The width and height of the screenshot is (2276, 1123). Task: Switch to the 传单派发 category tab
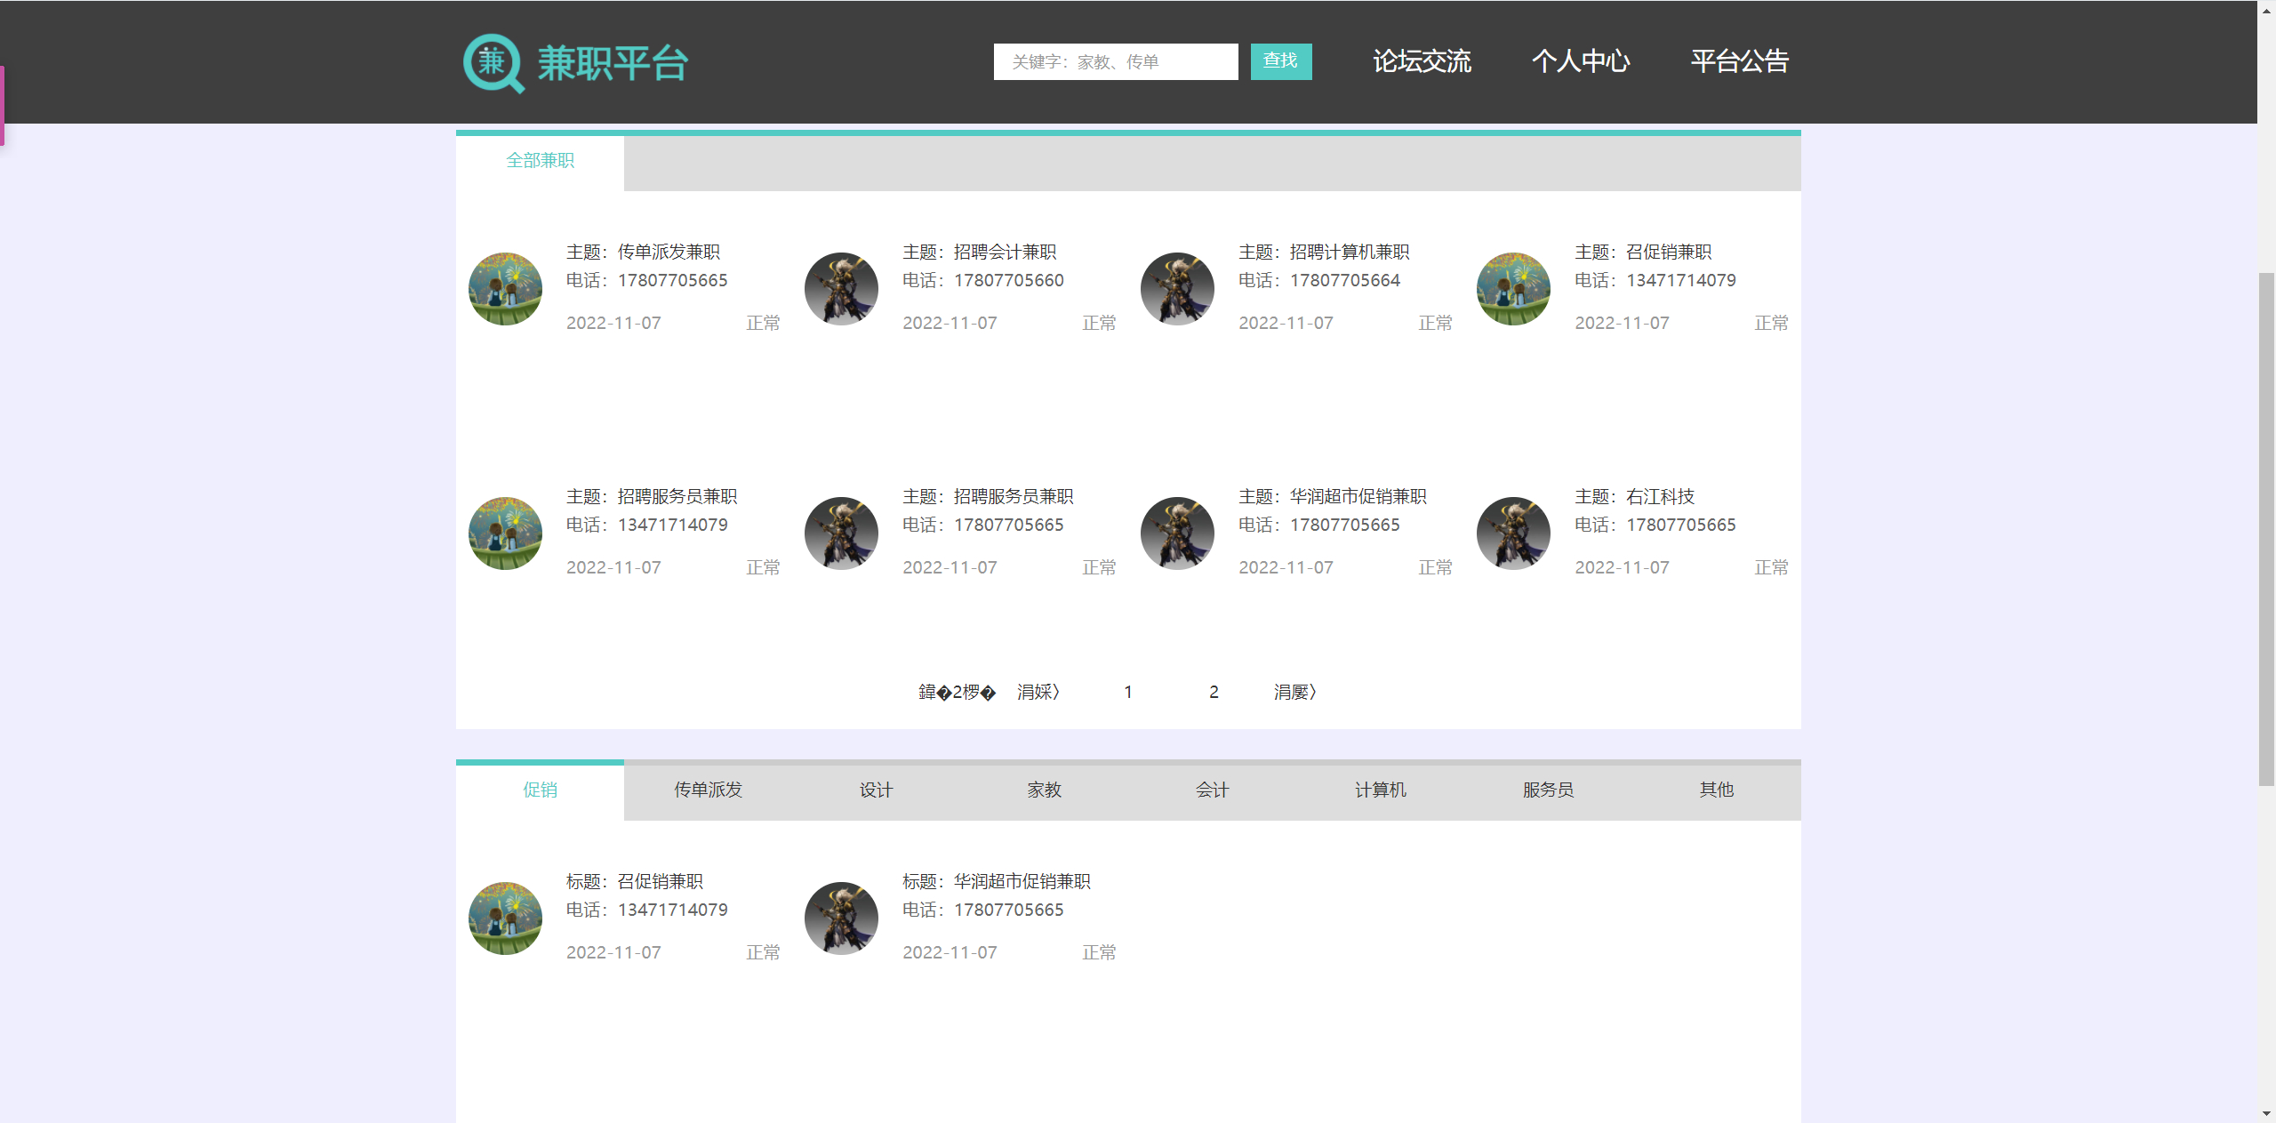709,789
